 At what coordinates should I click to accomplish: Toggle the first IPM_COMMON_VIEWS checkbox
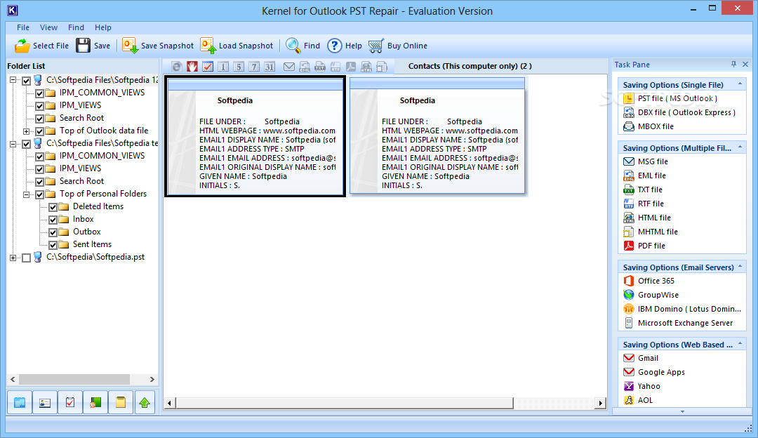click(39, 93)
